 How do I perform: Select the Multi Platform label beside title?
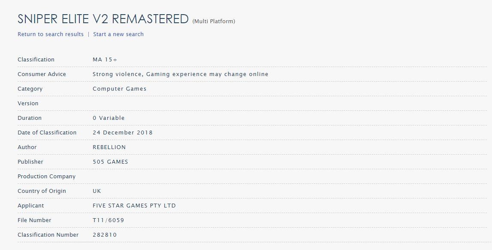(x=214, y=21)
